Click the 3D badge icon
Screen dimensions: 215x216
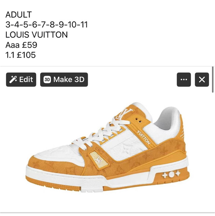point(47,80)
